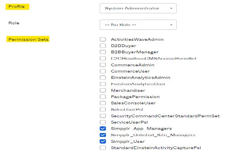Tick the SalesUserPsl checkbox
Image resolution: width=228 pixels, height=153 pixels.
[103, 109]
